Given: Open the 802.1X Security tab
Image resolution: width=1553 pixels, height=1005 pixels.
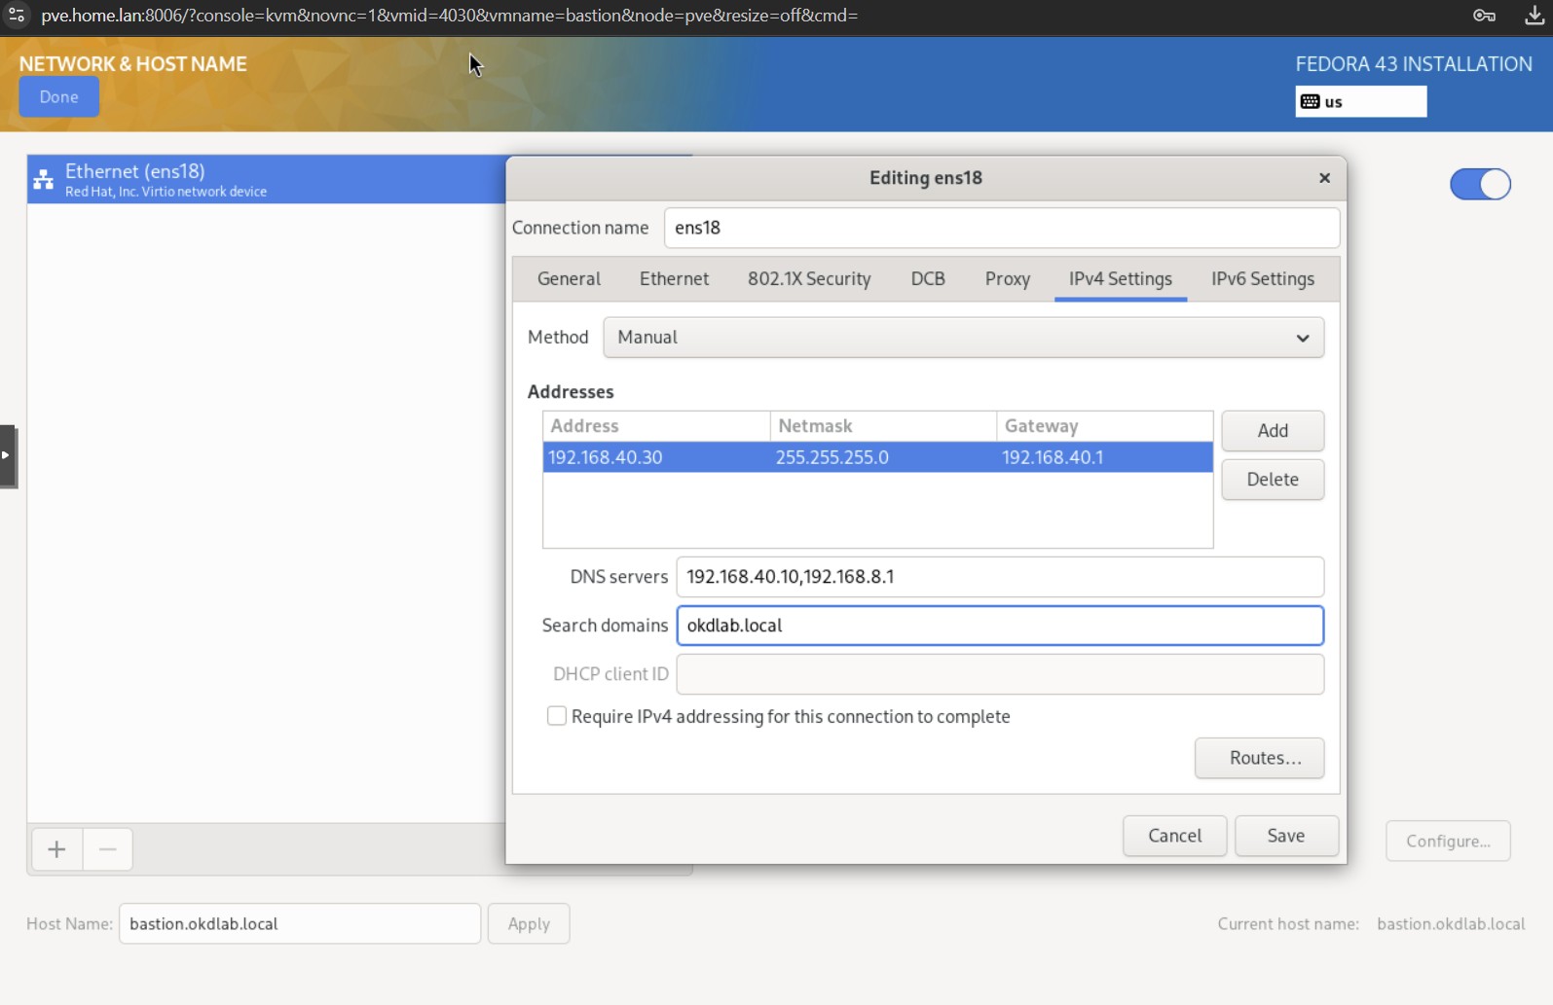Looking at the screenshot, I should [x=808, y=279].
